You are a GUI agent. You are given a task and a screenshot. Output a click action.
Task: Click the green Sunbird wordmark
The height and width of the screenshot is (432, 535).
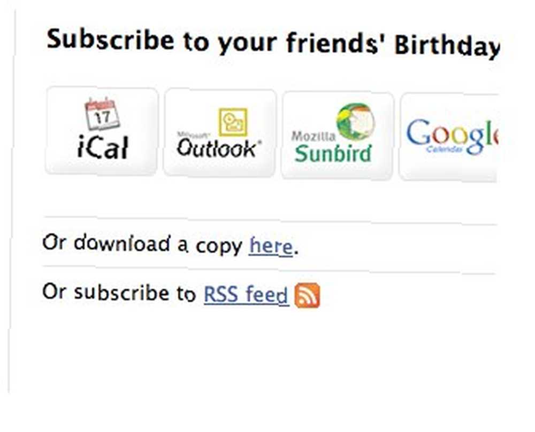[333, 154]
